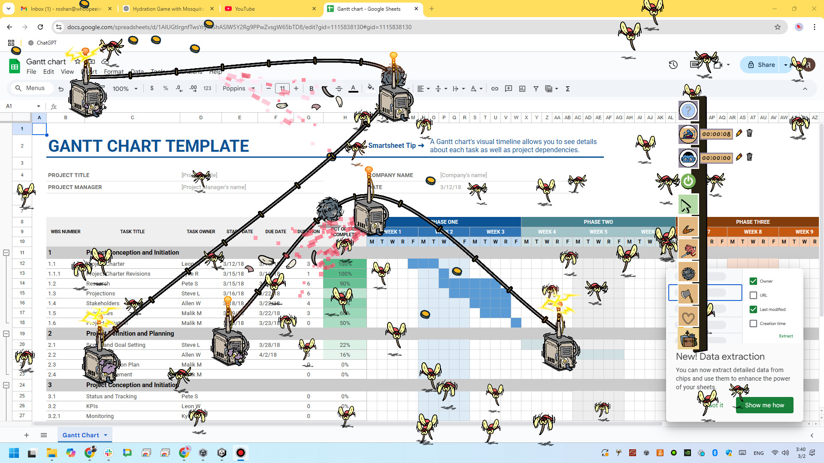Image resolution: width=824 pixels, height=463 pixels.
Task: Open the fill color picker in the toolbar
Action: click(370, 88)
